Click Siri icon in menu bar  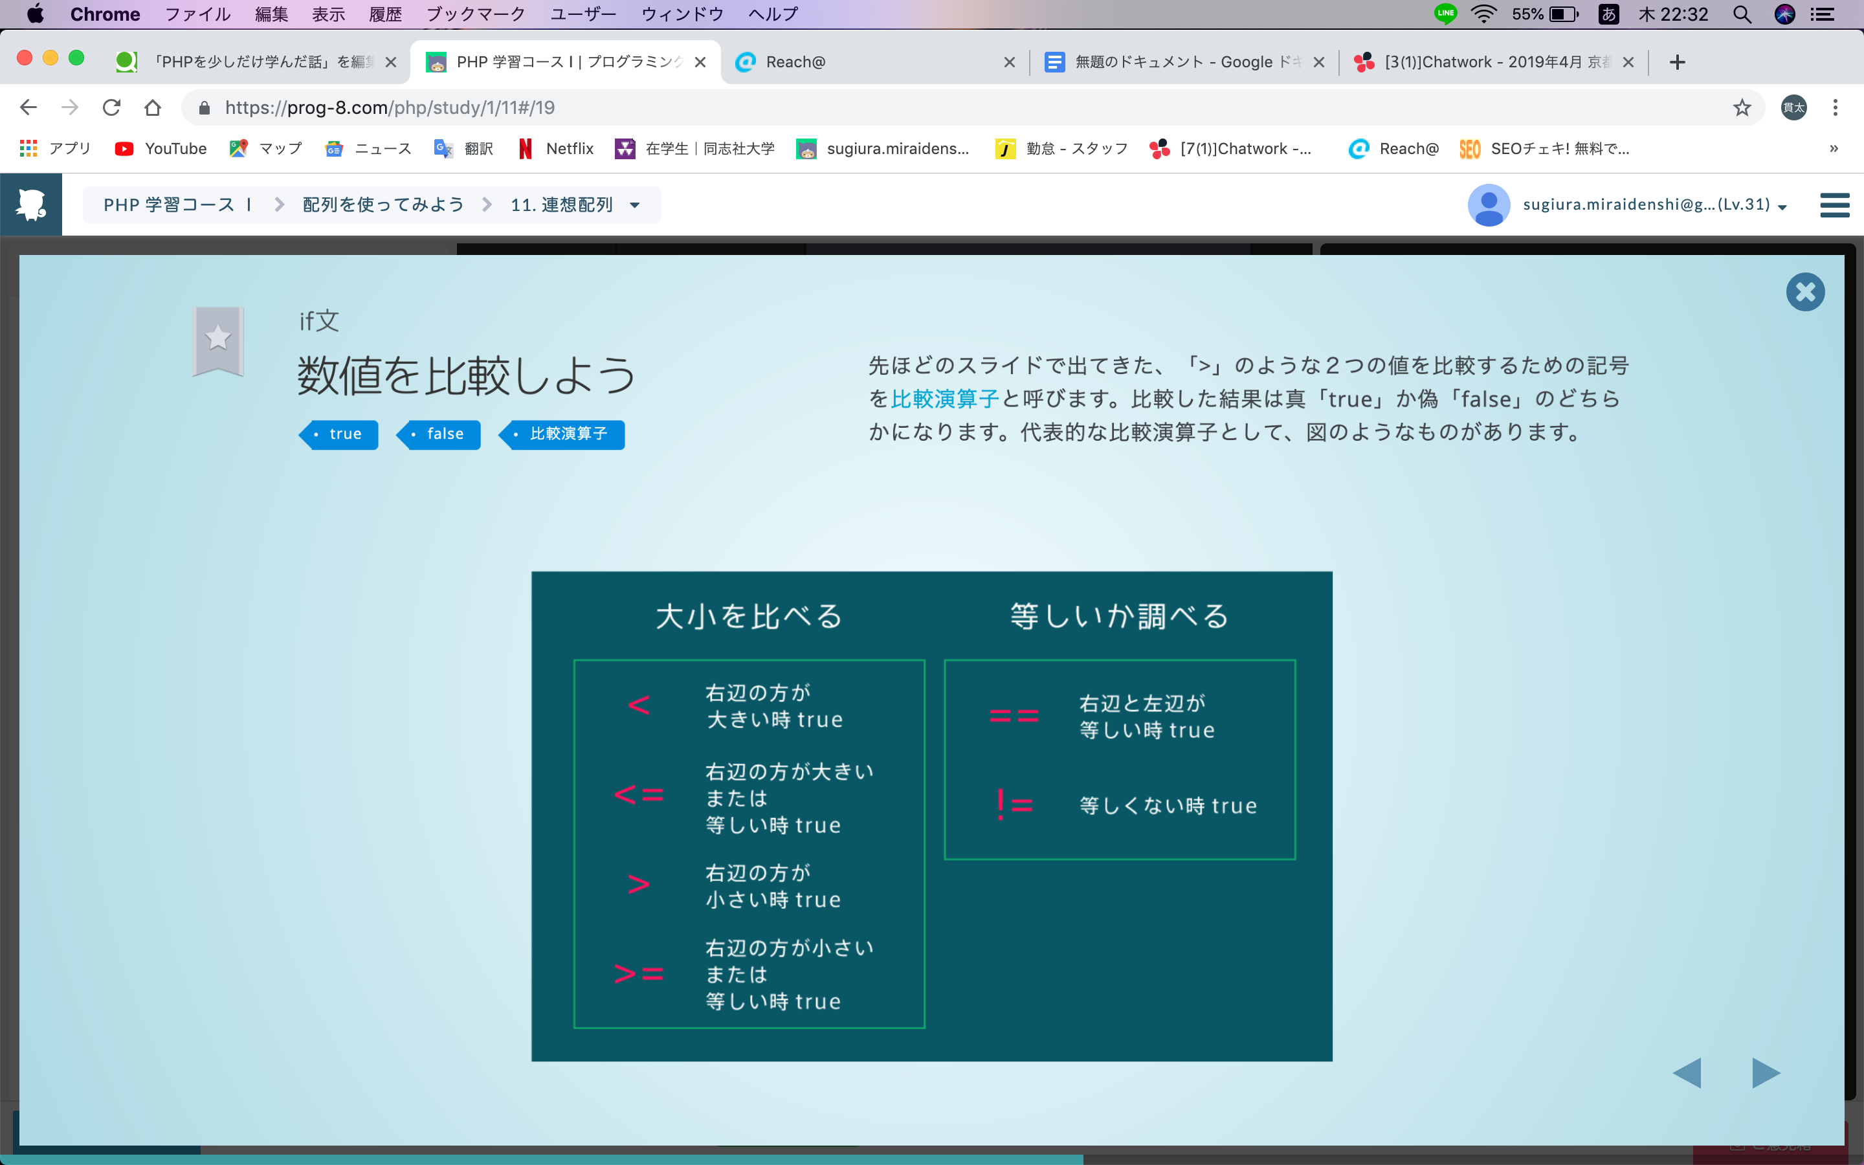point(1784,14)
